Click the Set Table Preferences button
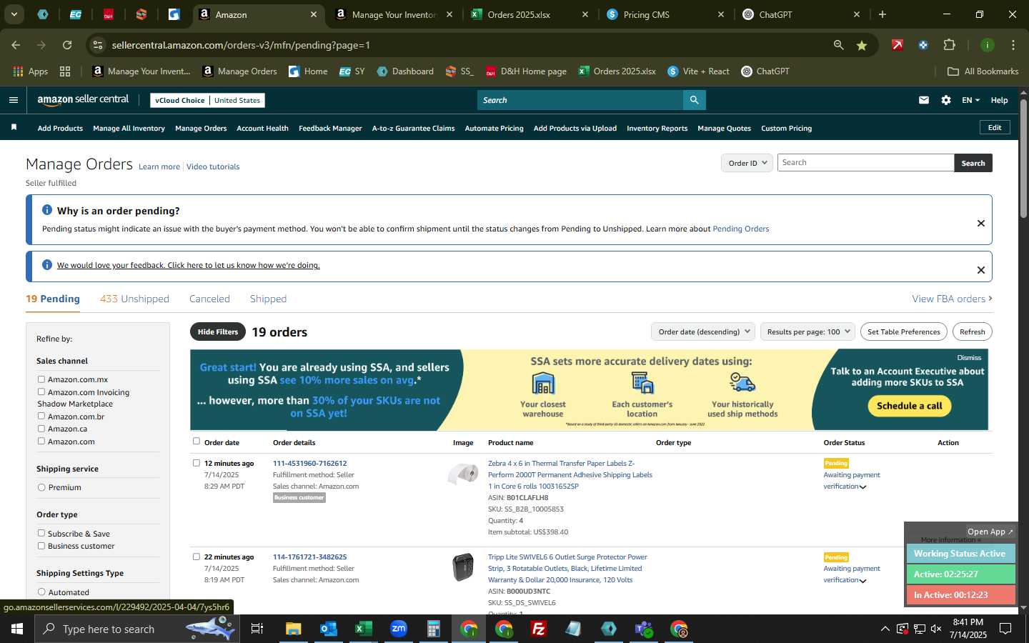The image size is (1029, 643). [903, 332]
